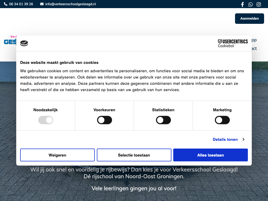Viewport: 268px width, 201px height.
Task: Call the phone number 06 34 01 39 26
Action: click(x=21, y=4)
